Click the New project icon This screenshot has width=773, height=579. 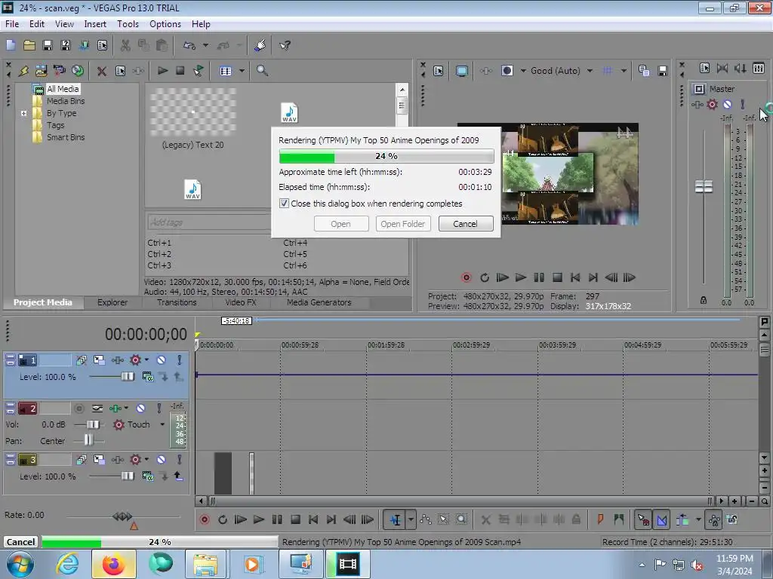point(11,45)
